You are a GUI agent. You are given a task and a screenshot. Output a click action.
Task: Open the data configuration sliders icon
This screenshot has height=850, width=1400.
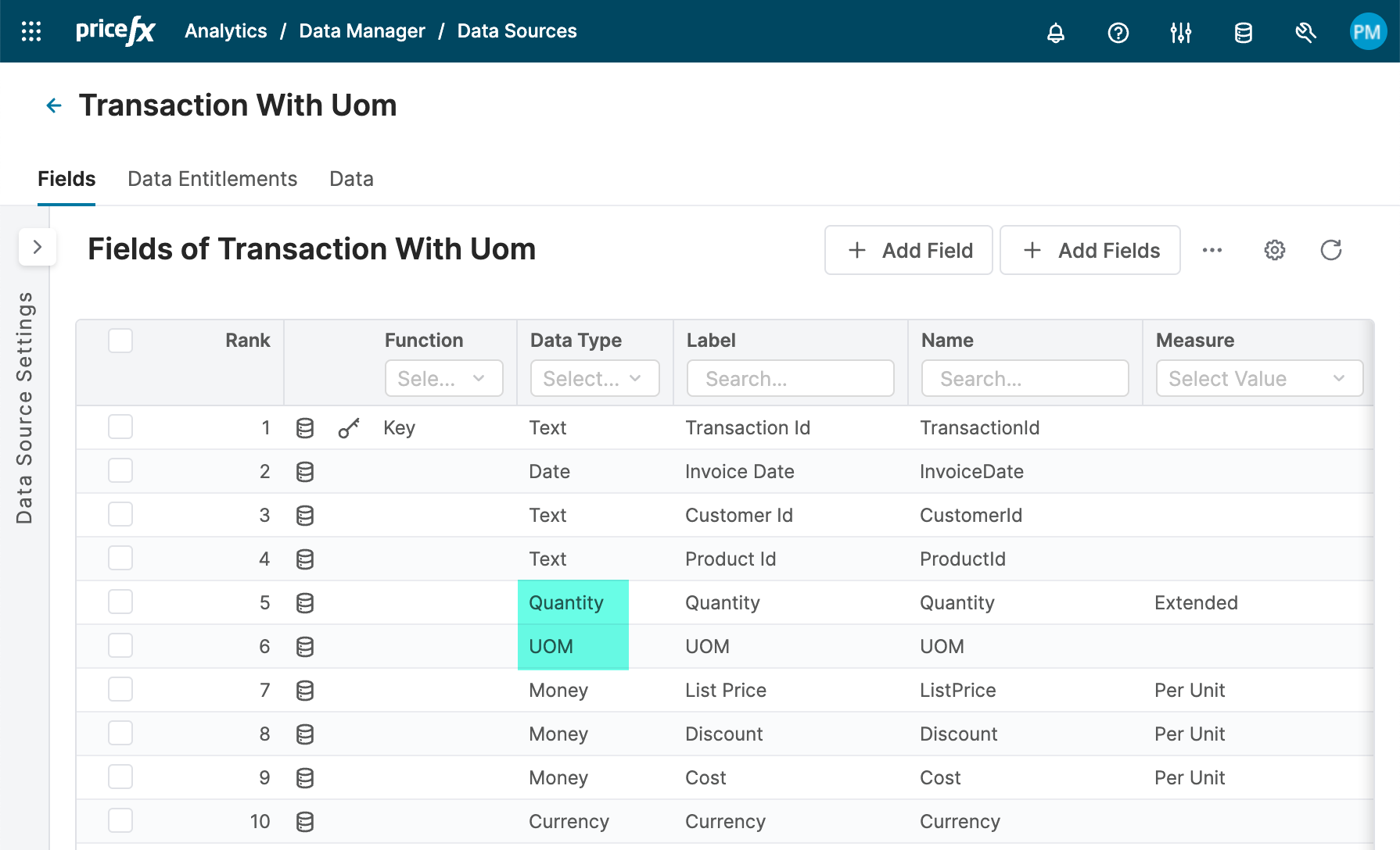[x=1181, y=32]
